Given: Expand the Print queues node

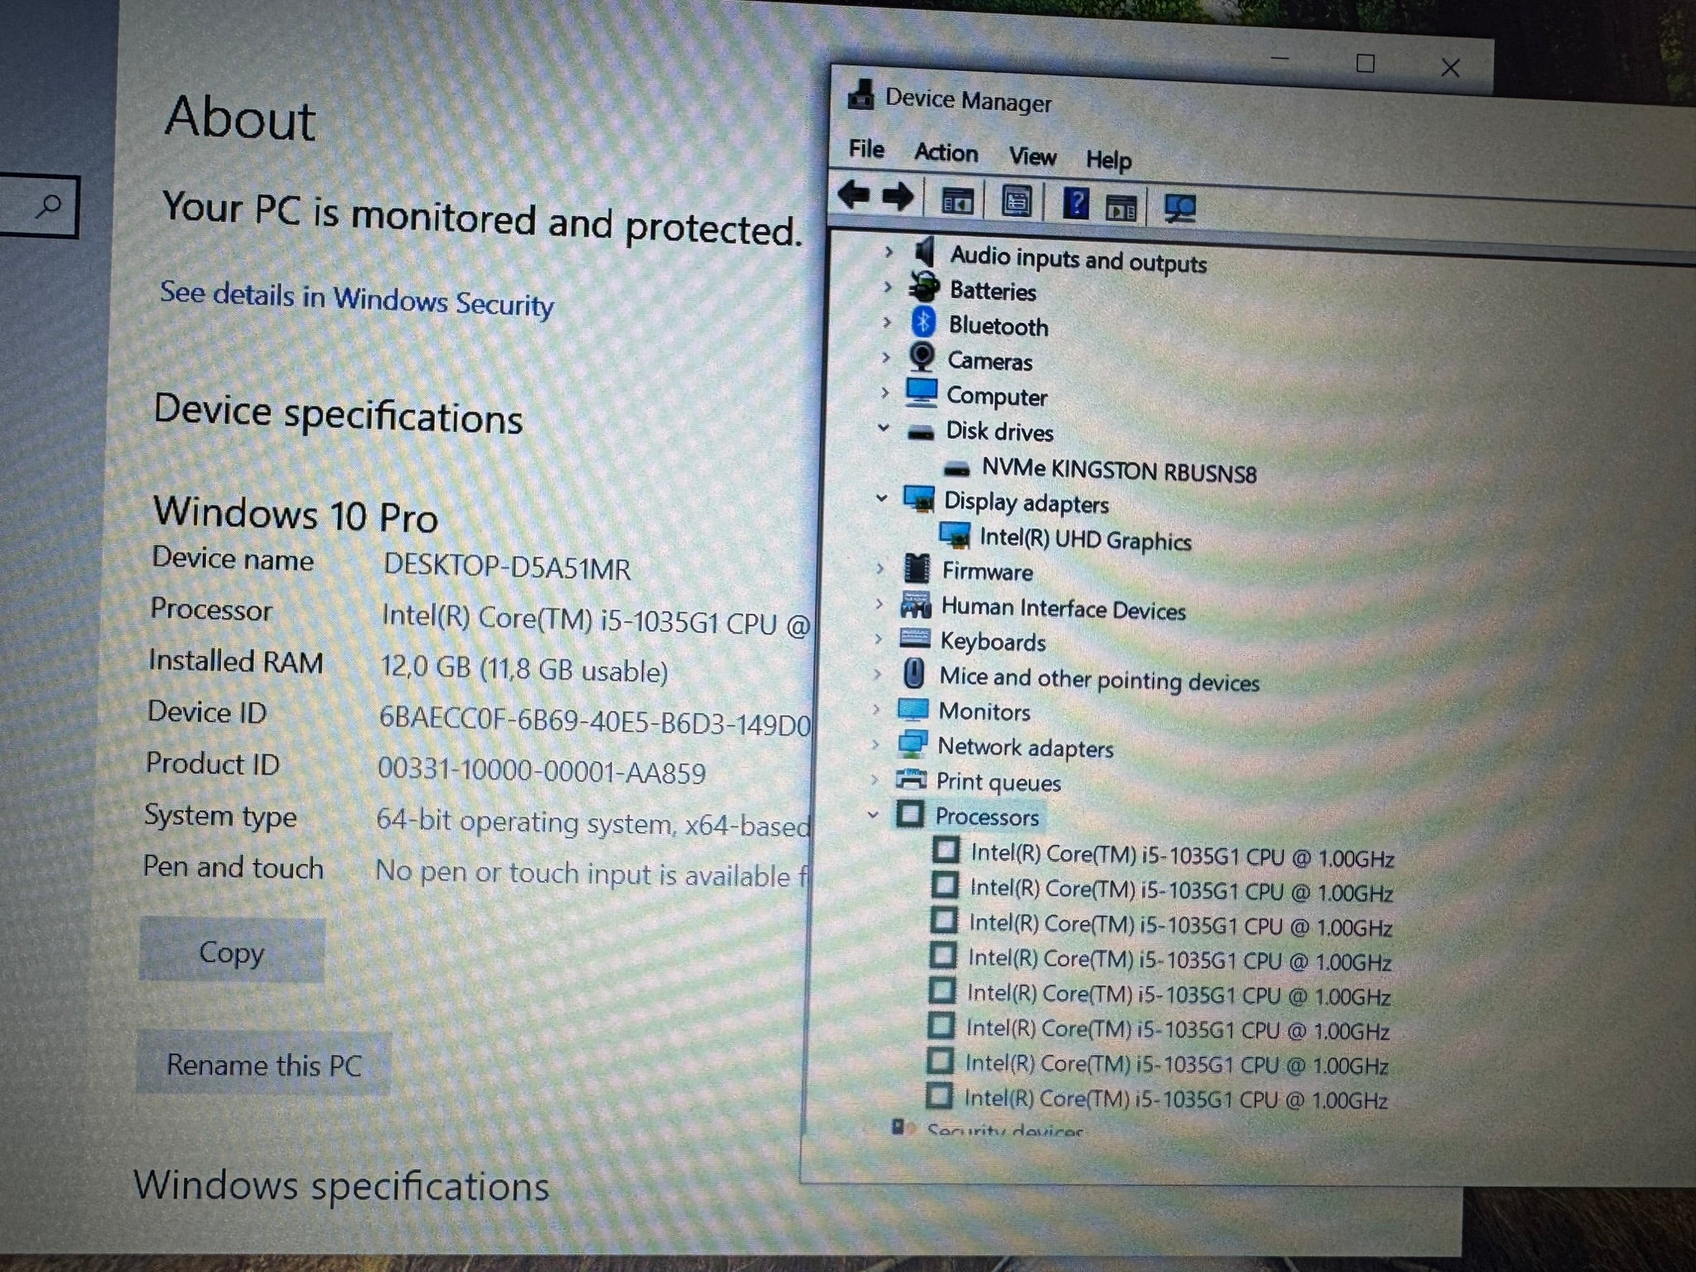Looking at the screenshot, I should pyautogui.click(x=874, y=779).
